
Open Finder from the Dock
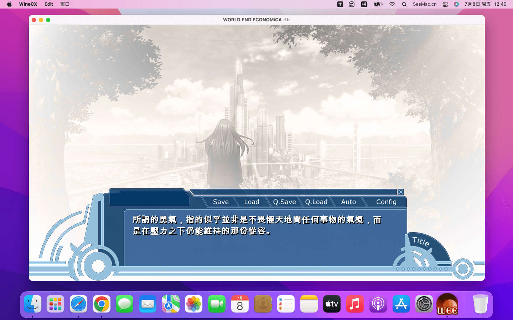33,304
